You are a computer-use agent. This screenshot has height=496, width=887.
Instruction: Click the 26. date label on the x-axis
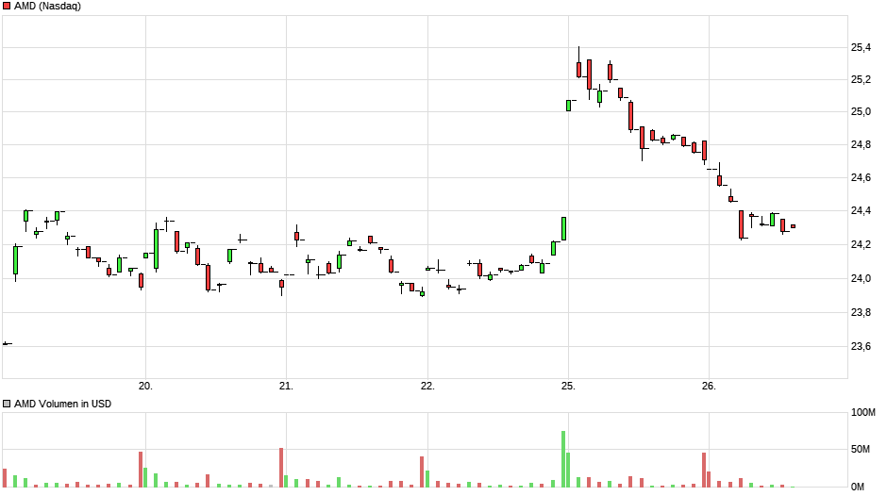pos(710,386)
